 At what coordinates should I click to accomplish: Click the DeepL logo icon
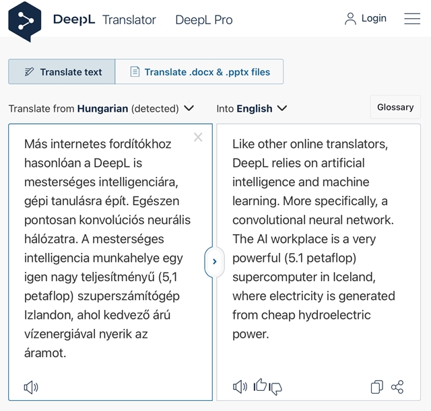pos(25,22)
